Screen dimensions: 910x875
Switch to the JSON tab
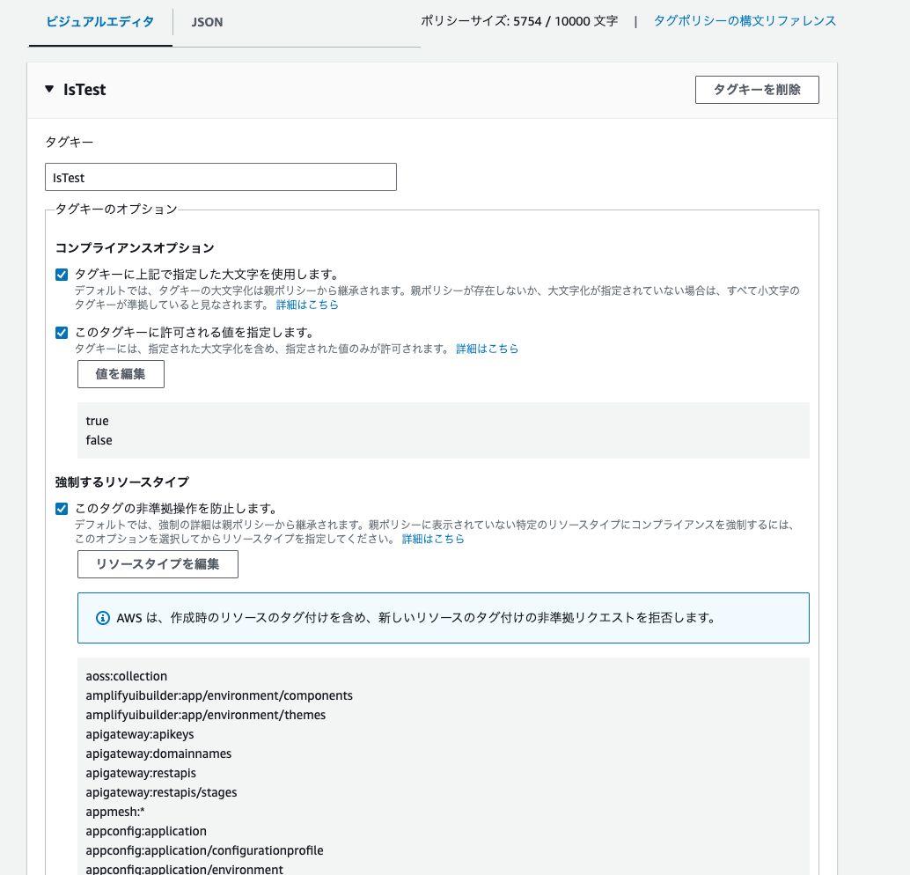coord(205,22)
